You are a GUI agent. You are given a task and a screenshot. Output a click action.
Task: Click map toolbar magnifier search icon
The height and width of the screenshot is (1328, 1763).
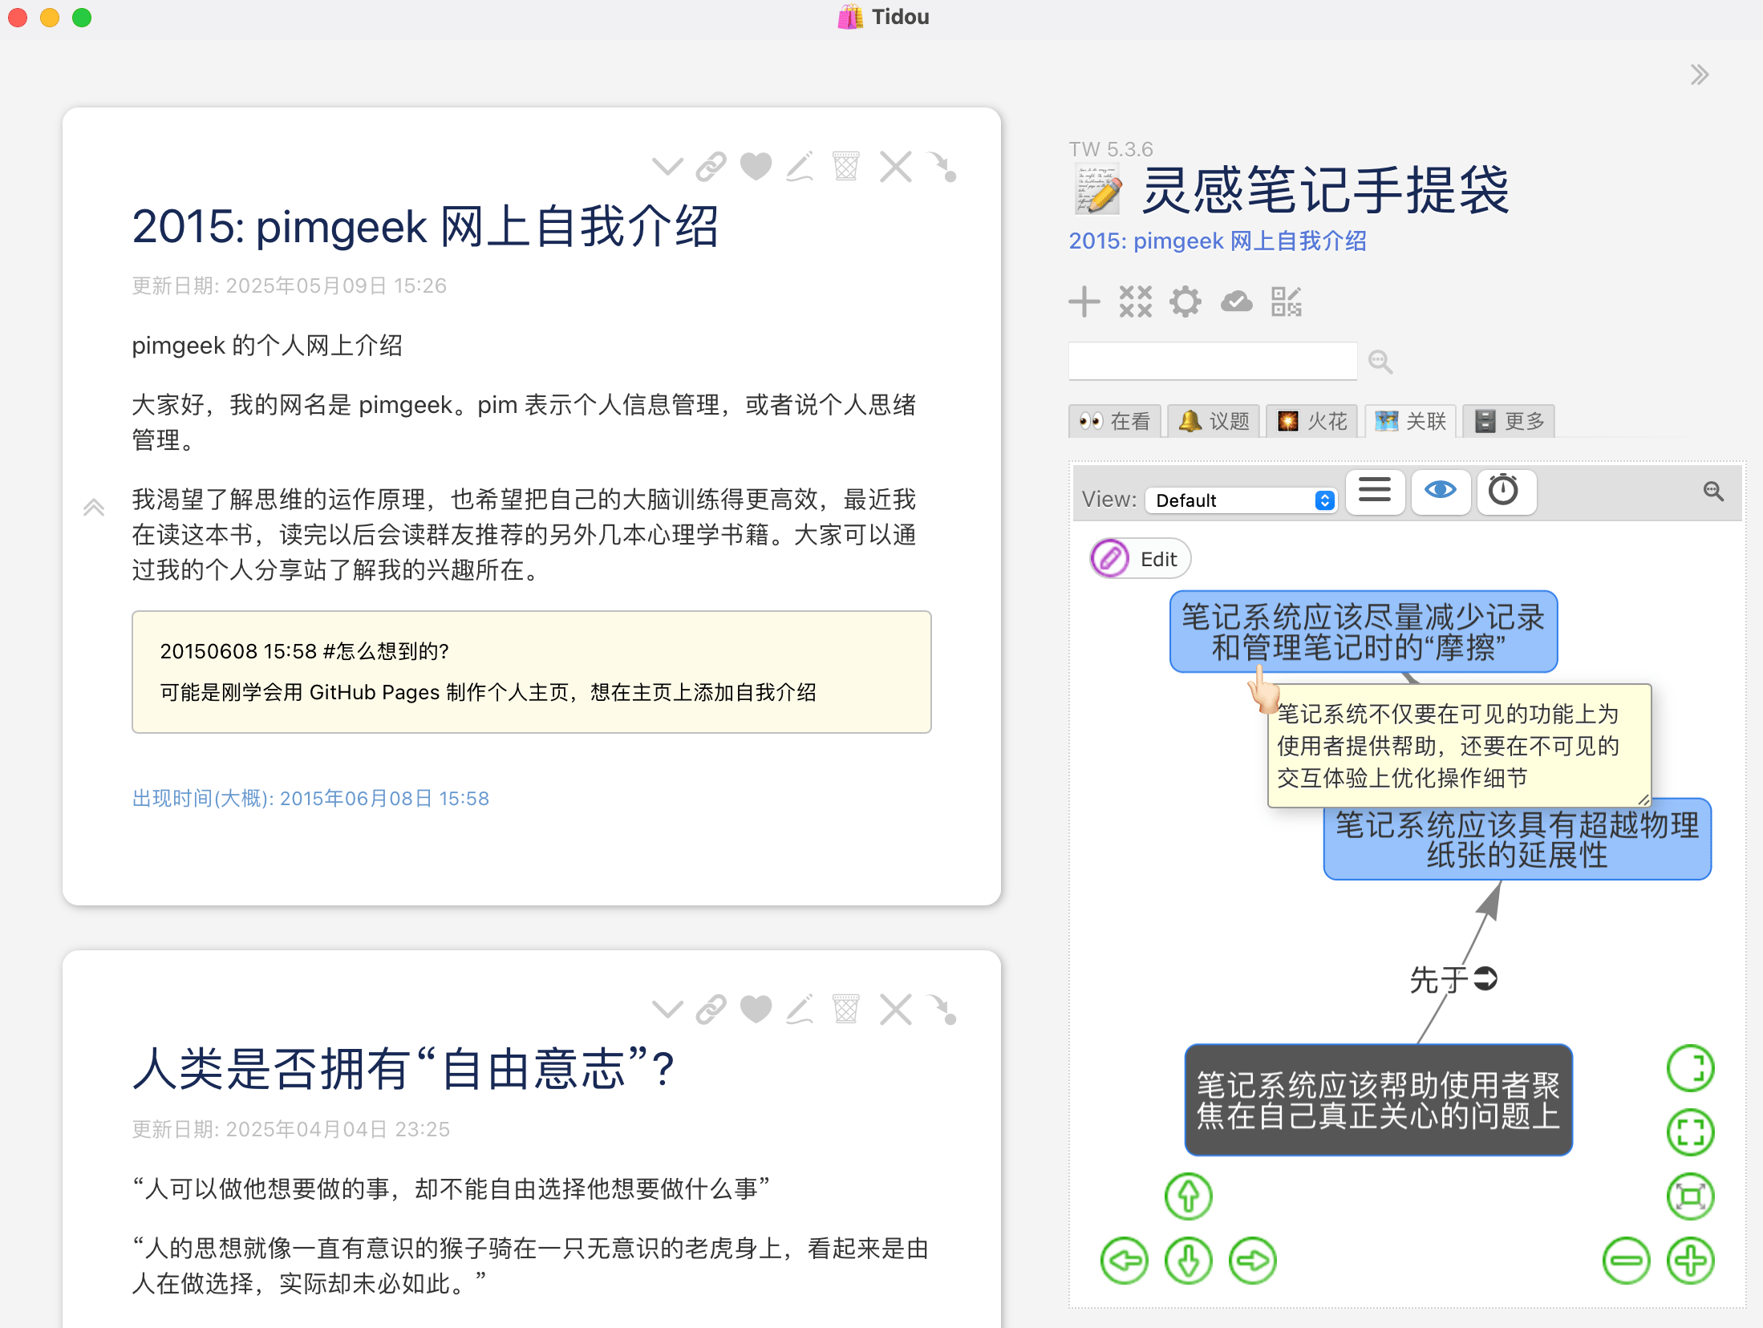[x=1713, y=491]
